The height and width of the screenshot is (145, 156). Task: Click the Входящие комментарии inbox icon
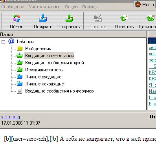tap(19, 55)
